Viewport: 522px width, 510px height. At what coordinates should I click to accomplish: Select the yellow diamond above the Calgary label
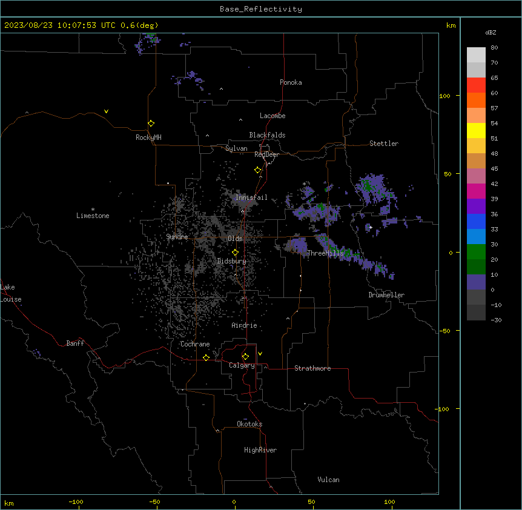click(245, 357)
